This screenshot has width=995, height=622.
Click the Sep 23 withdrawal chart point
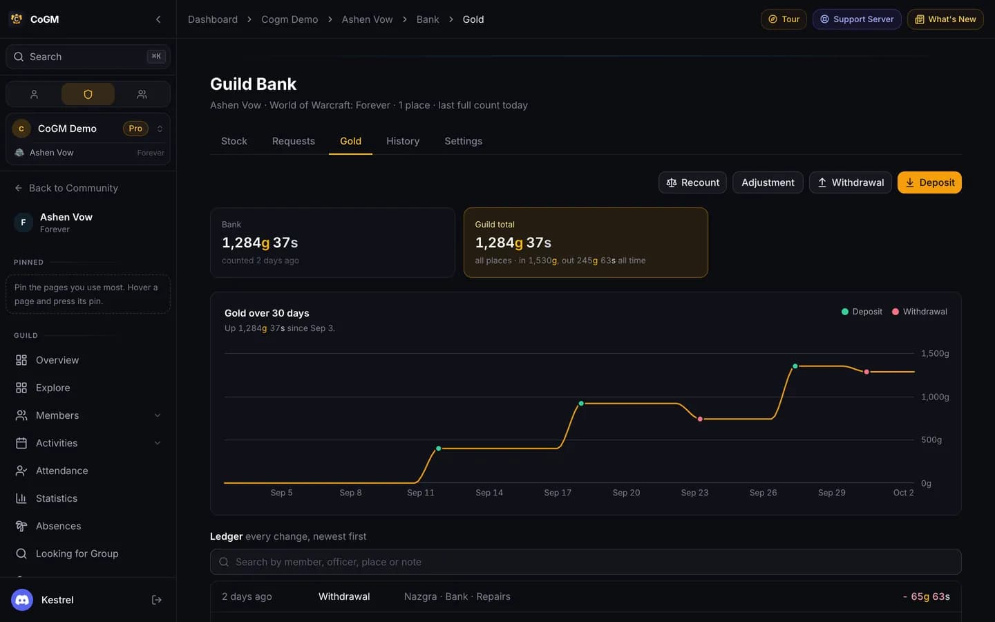[700, 419]
